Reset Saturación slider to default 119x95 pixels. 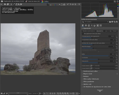point(117,63)
